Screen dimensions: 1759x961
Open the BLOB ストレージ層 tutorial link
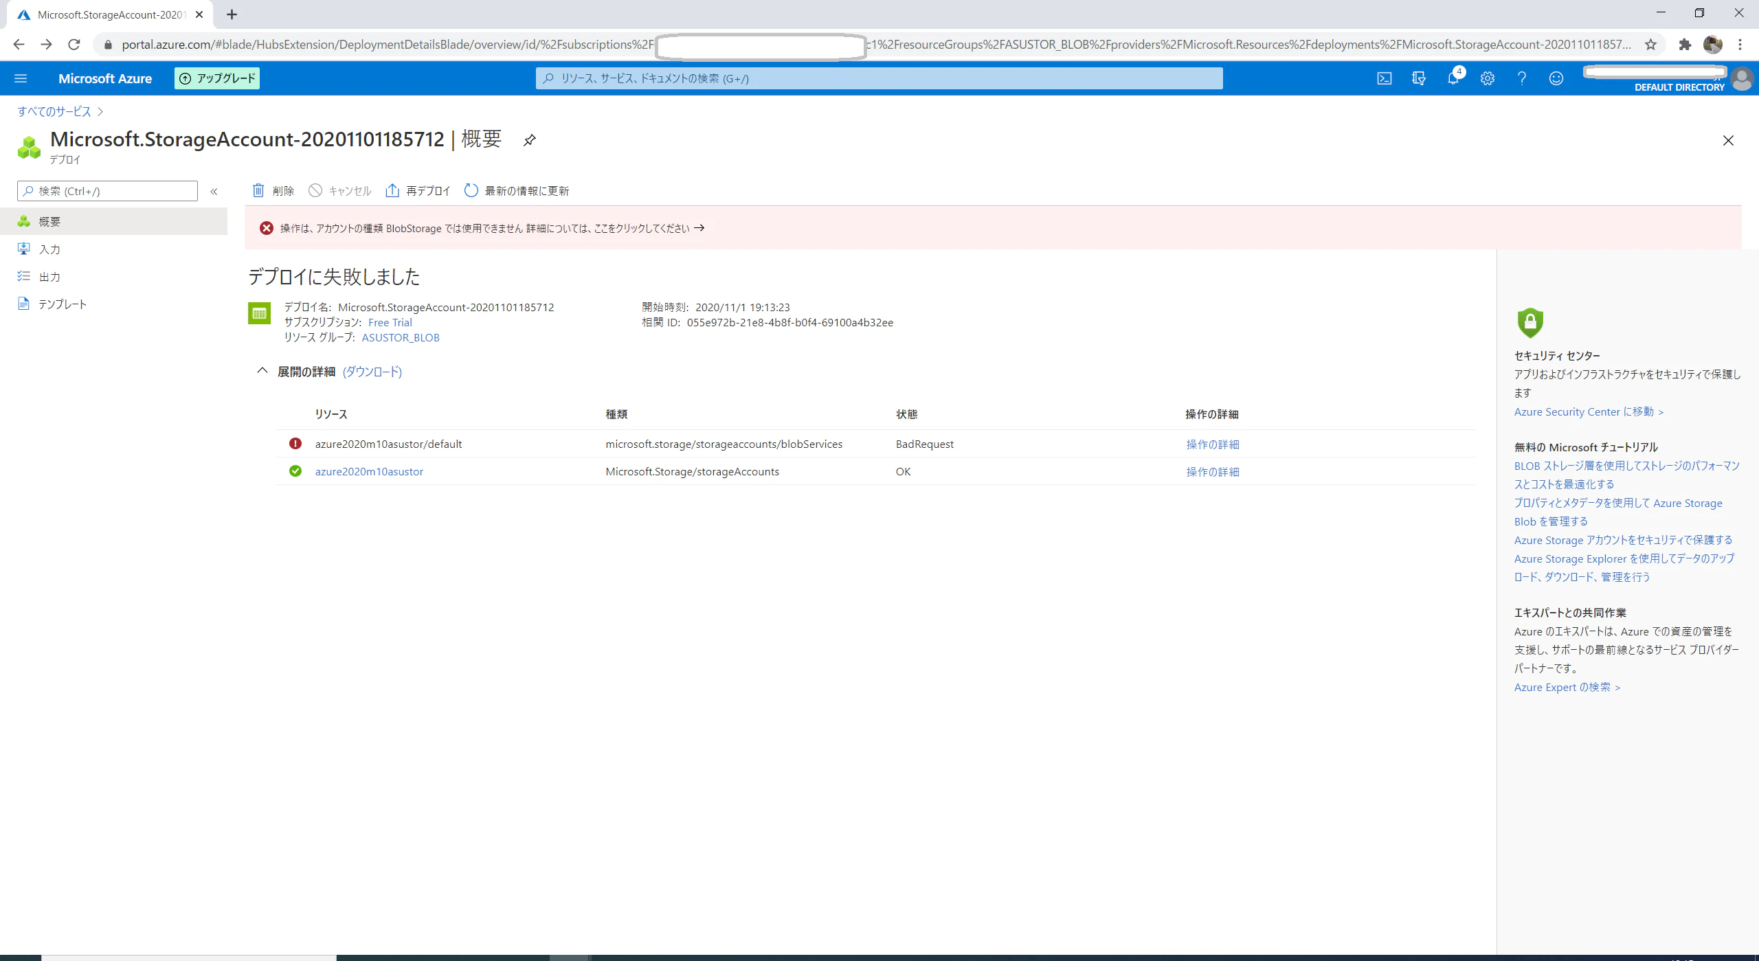tap(1626, 475)
